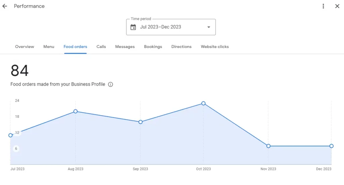Click the calendar icon in Time period
The height and width of the screenshot is (185, 344).
point(133,27)
